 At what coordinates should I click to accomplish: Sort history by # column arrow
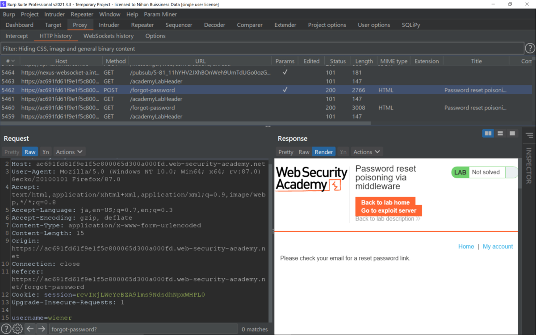coord(13,61)
